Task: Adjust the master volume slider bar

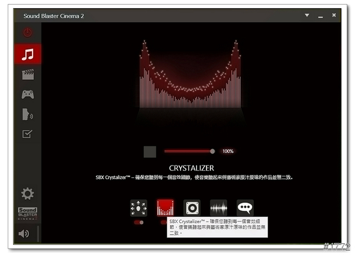Action: pos(38,233)
